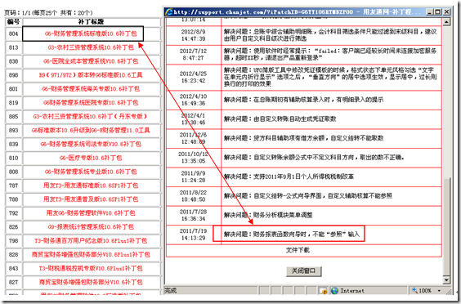Click the fix note 财务分析模块菜单调整
This screenshot has width=461, height=304.
click(x=268, y=215)
